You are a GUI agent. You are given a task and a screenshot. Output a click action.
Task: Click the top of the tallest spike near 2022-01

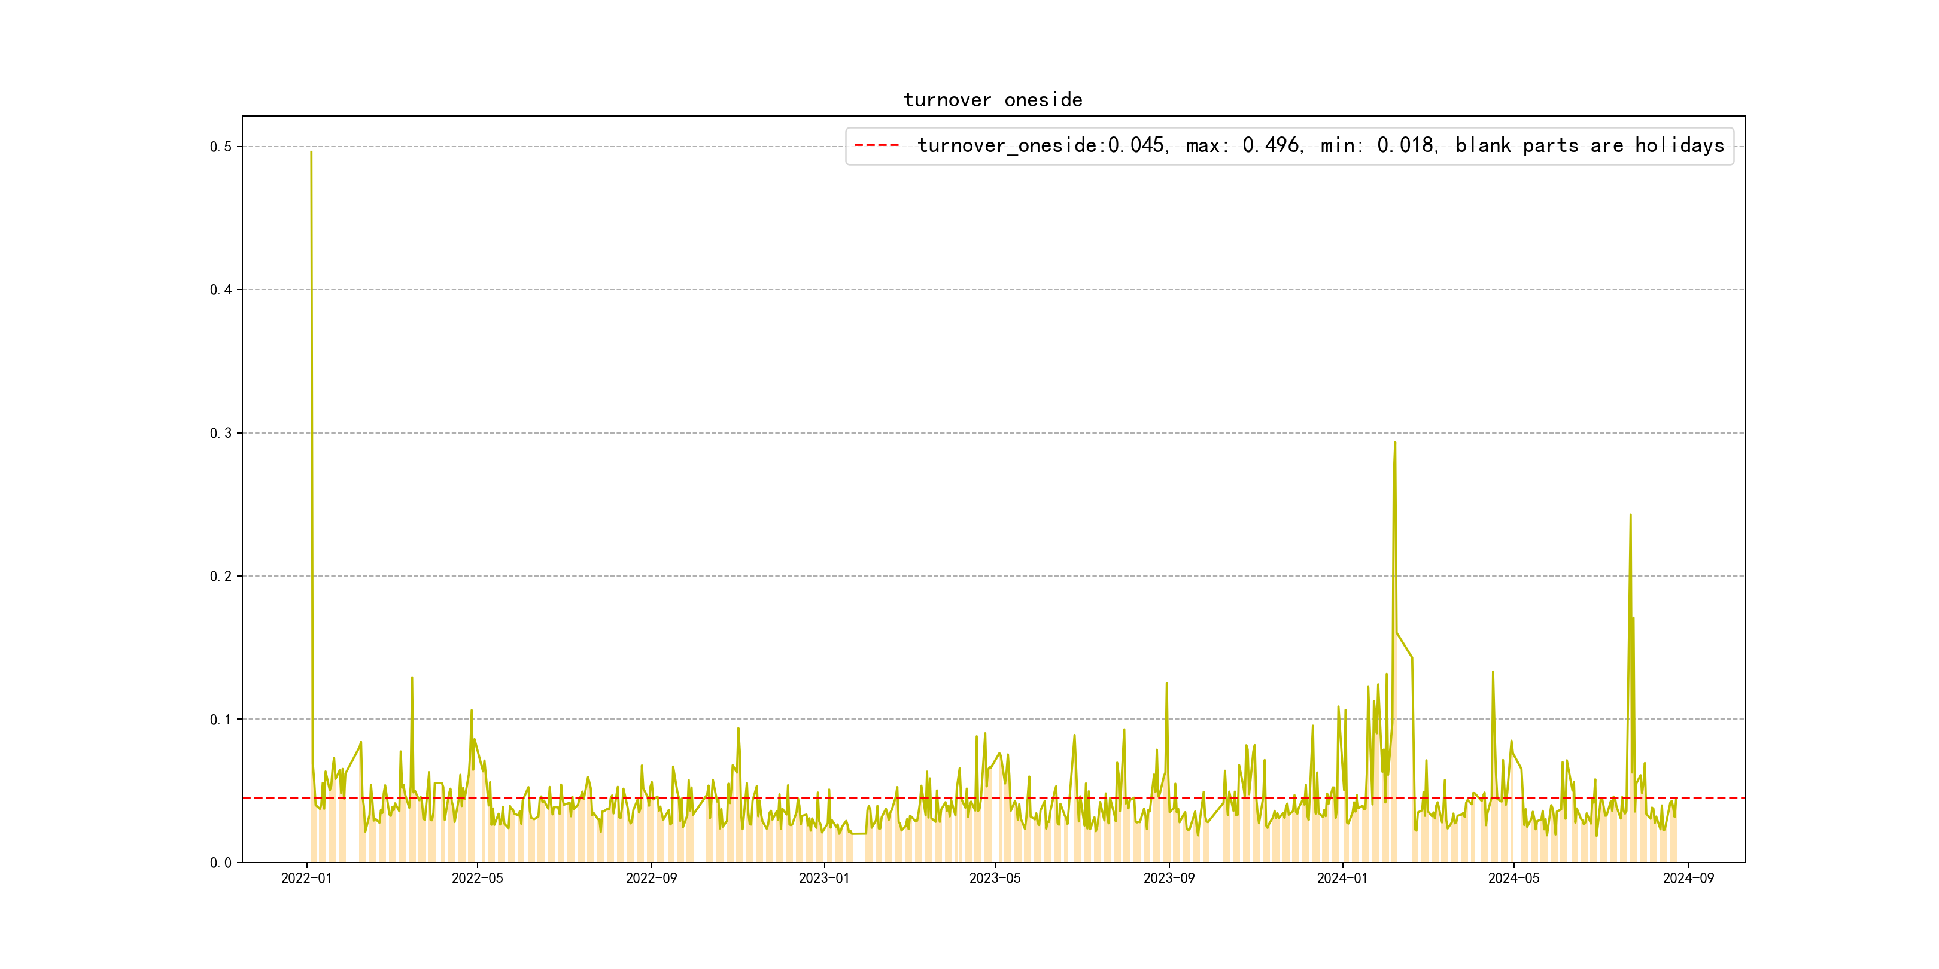click(x=311, y=153)
